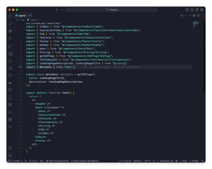Open the N2 extension icon
The image size is (212, 169).
click(10, 112)
